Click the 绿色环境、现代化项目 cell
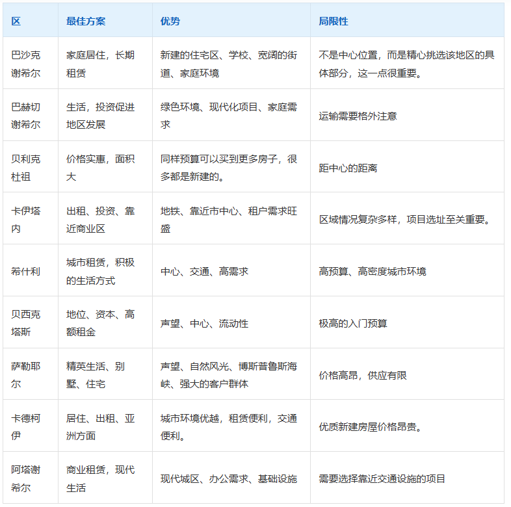 231,115
